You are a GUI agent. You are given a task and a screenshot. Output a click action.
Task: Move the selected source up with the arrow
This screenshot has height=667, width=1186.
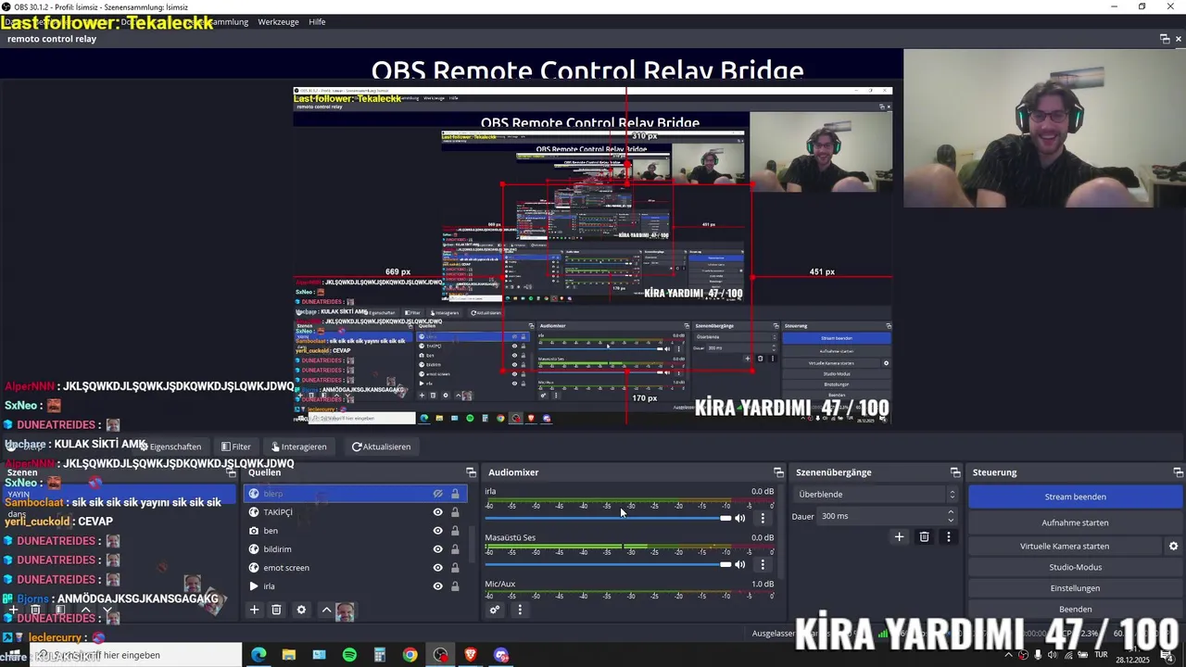(326, 610)
